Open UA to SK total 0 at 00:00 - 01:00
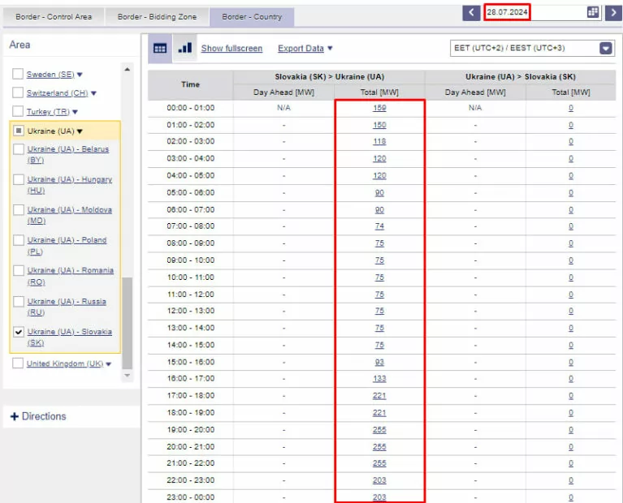Image resolution: width=623 pixels, height=503 pixels. point(570,108)
